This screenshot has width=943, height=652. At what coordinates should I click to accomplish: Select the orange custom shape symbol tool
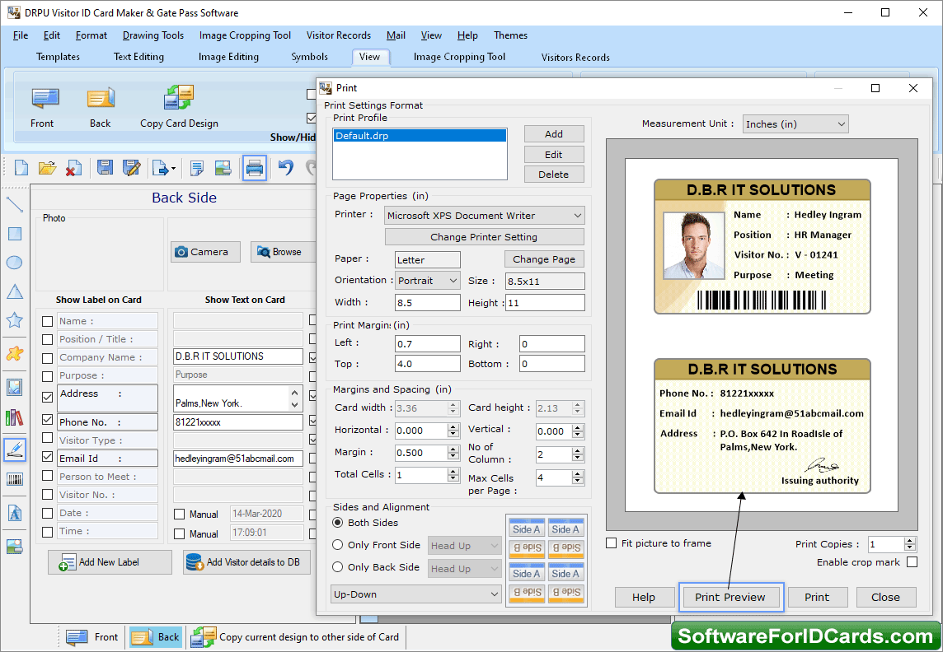[x=15, y=353]
